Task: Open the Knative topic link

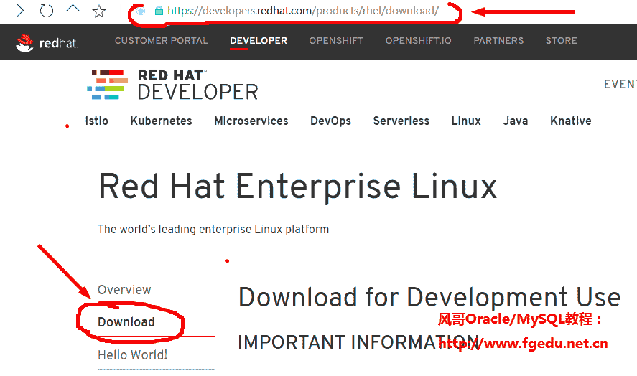Action: click(x=571, y=121)
